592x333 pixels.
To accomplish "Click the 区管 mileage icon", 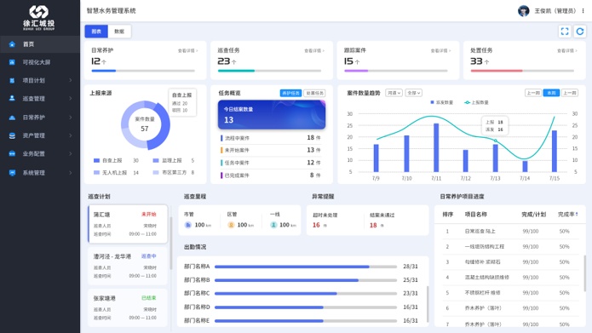I will coord(231,225).
